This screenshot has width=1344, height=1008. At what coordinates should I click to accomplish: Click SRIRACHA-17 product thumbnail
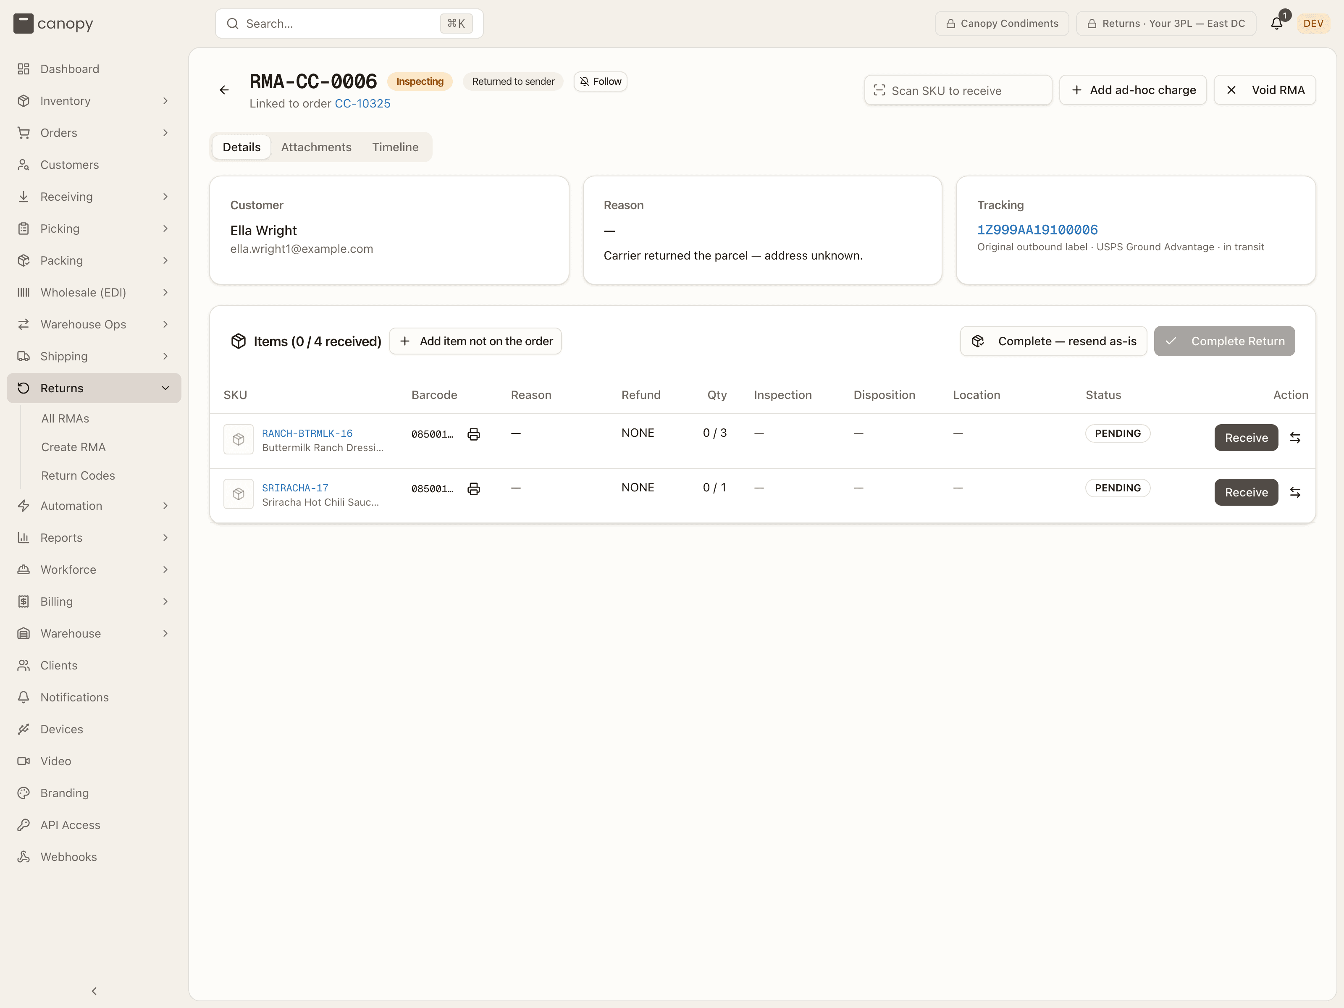tap(238, 494)
